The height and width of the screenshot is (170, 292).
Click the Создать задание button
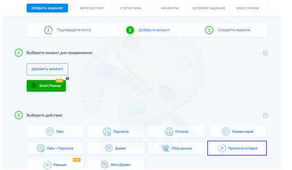47,8
